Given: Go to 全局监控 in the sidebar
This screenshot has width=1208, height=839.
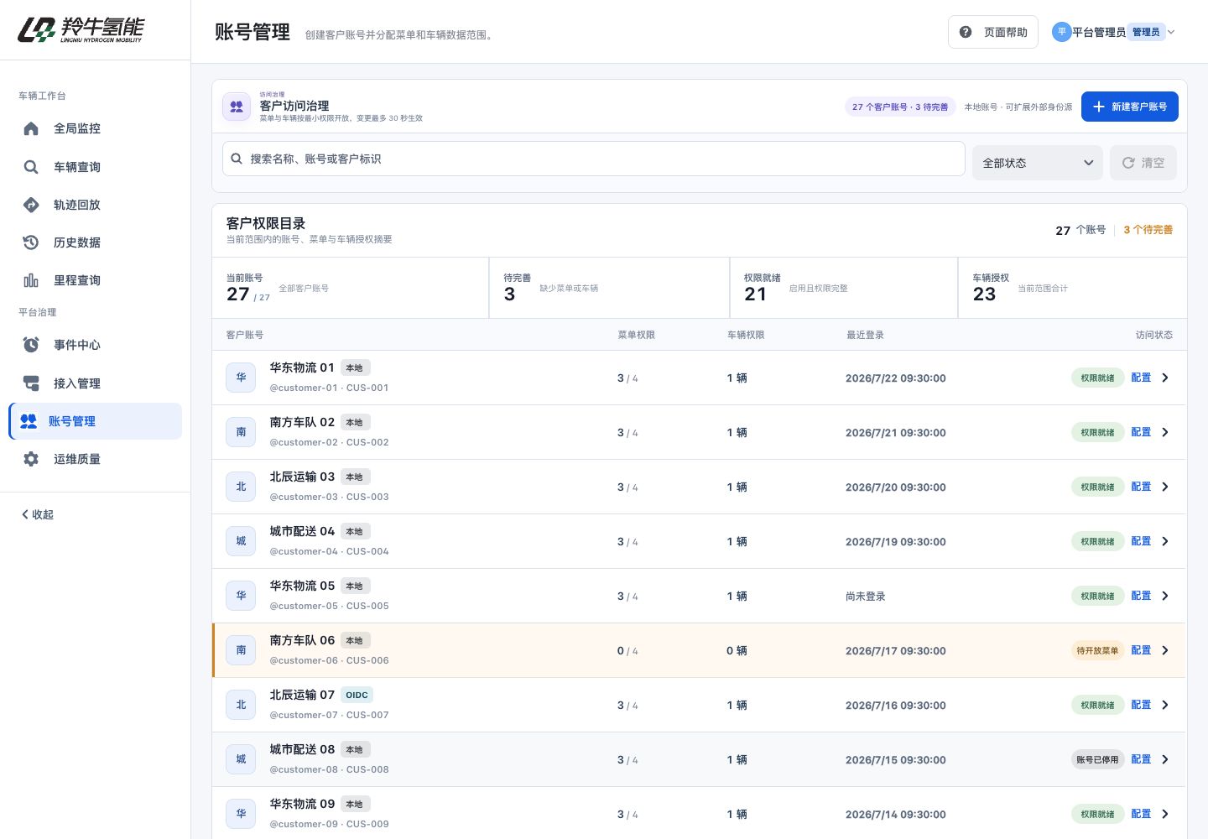Looking at the screenshot, I should pyautogui.click(x=96, y=128).
